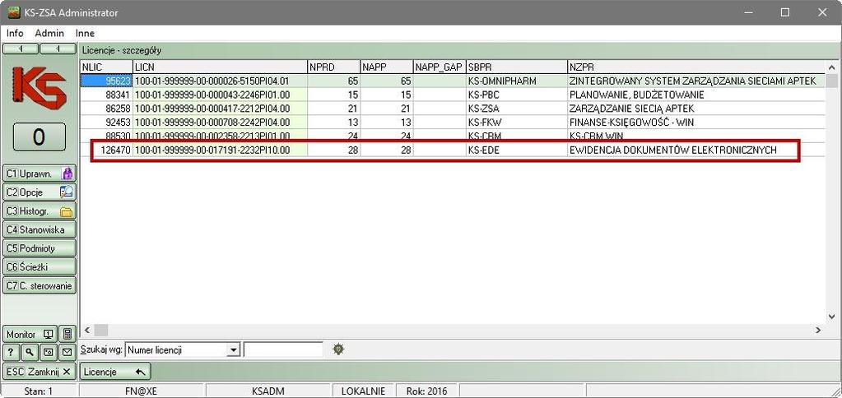Open the Inne menu
Screen dimensions: 842x398
click(x=85, y=33)
